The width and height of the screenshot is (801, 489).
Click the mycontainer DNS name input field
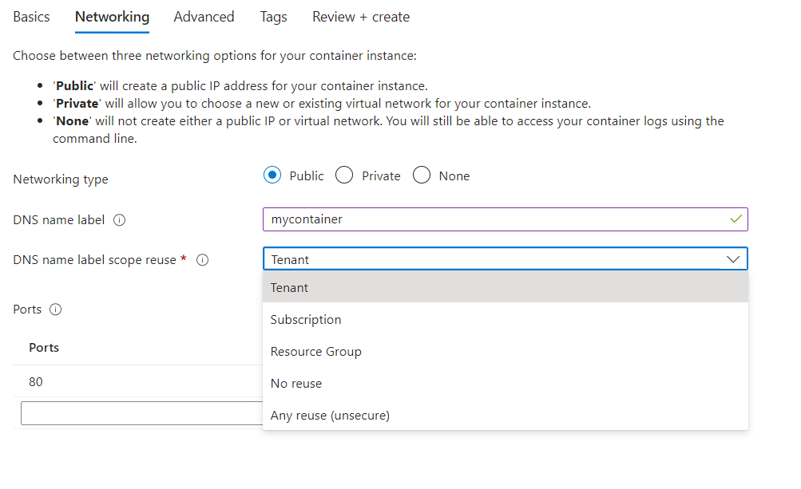[x=495, y=219]
